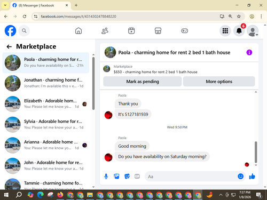Viewport: 267px width, 200px height.
Task: Expand the tab search dropdown arrow
Action: (5, 5)
